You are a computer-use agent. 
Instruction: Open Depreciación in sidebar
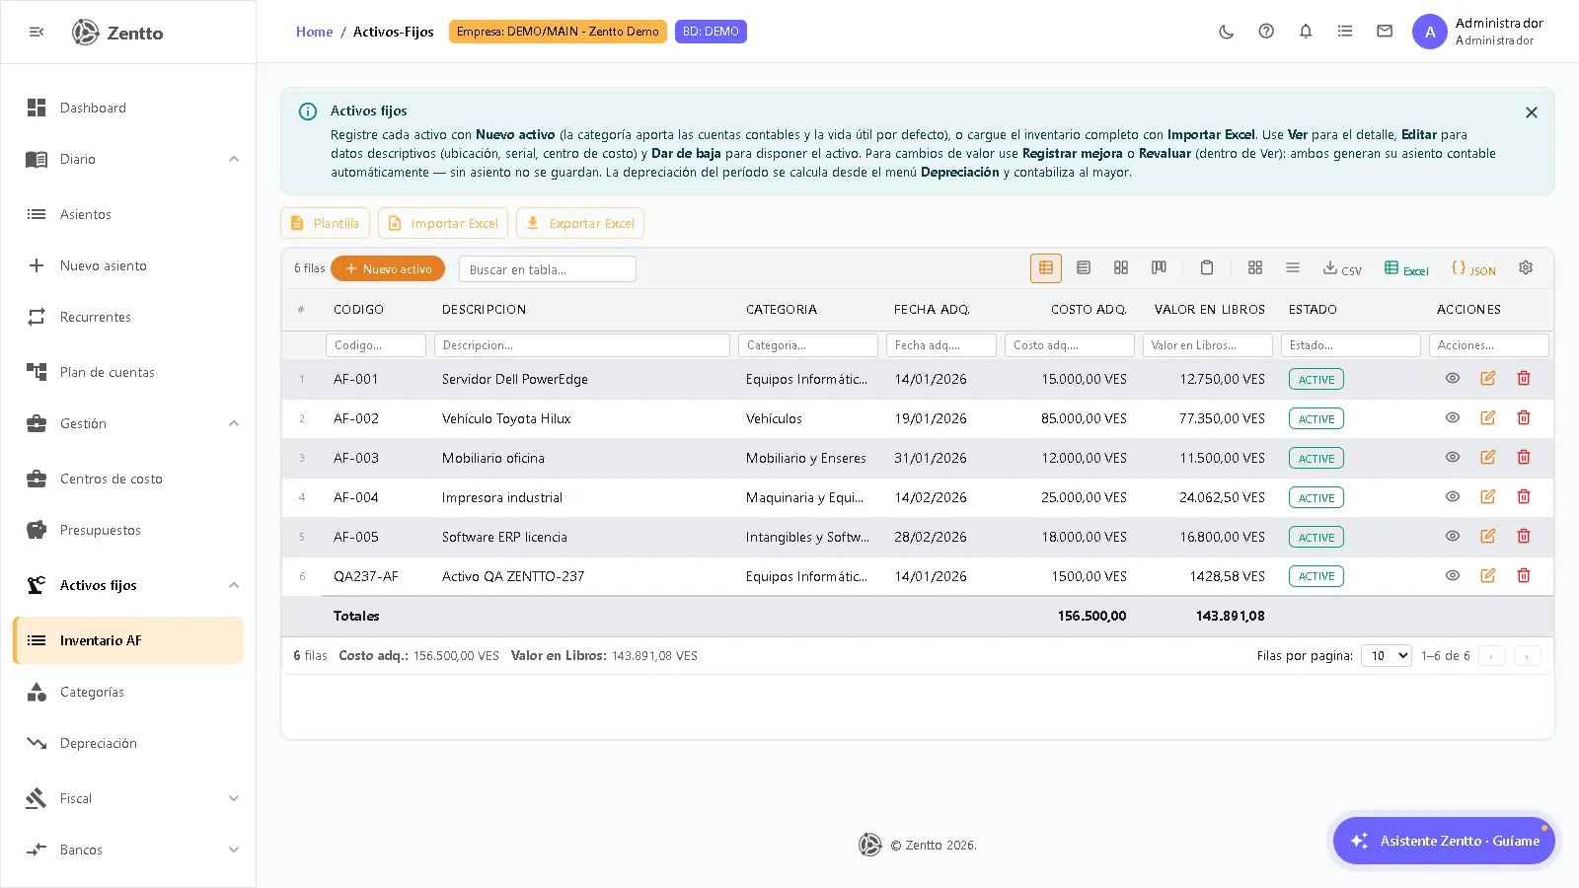point(128,743)
